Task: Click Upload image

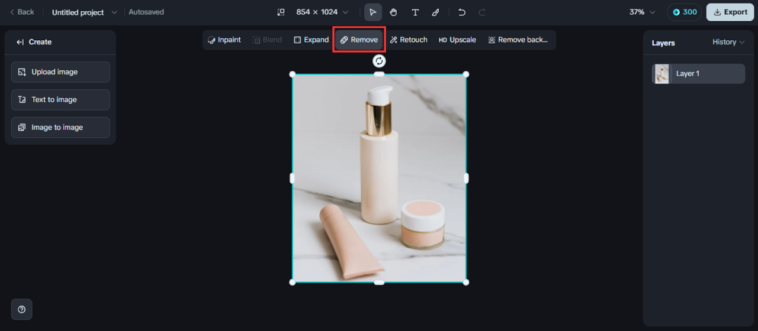Action: [x=60, y=72]
